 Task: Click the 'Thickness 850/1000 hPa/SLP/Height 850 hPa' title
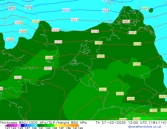(43, 122)
